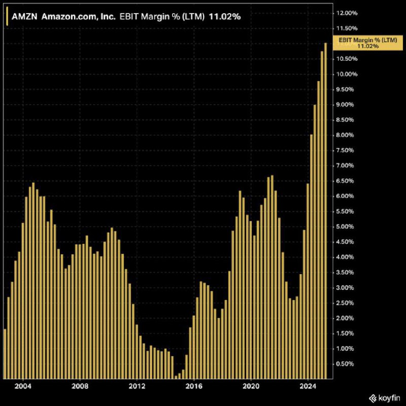This screenshot has height=406, width=406.
Task: Click the 10.50% y-axis label
Action: pyautogui.click(x=347, y=59)
